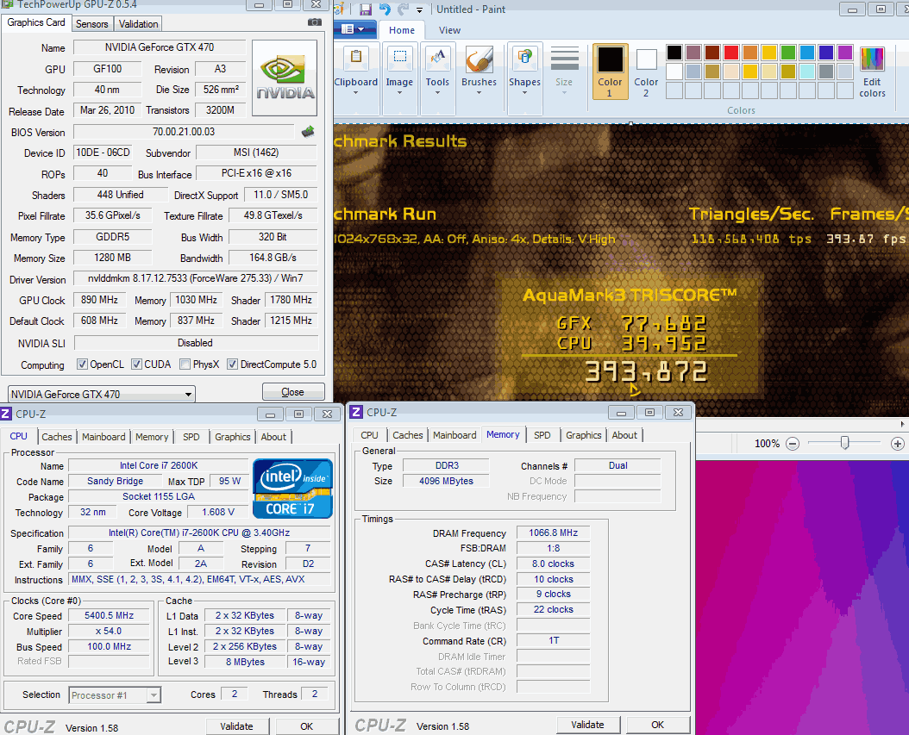This screenshot has height=735, width=909.
Task: Expand the Brushes dropdown arrow
Action: (479, 93)
